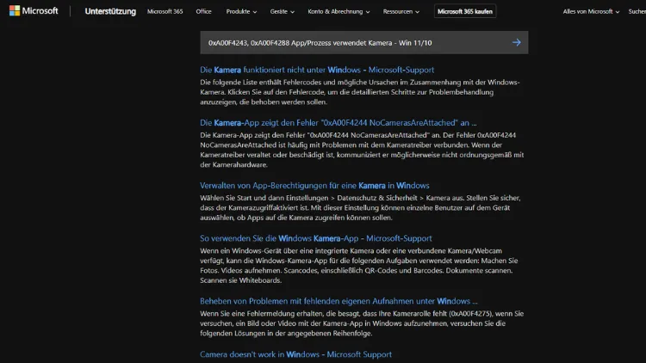646x363 pixels.
Task: Click description text 'Die Kamera-App zeigt den Fehler' paragraph
Action: [x=362, y=150]
